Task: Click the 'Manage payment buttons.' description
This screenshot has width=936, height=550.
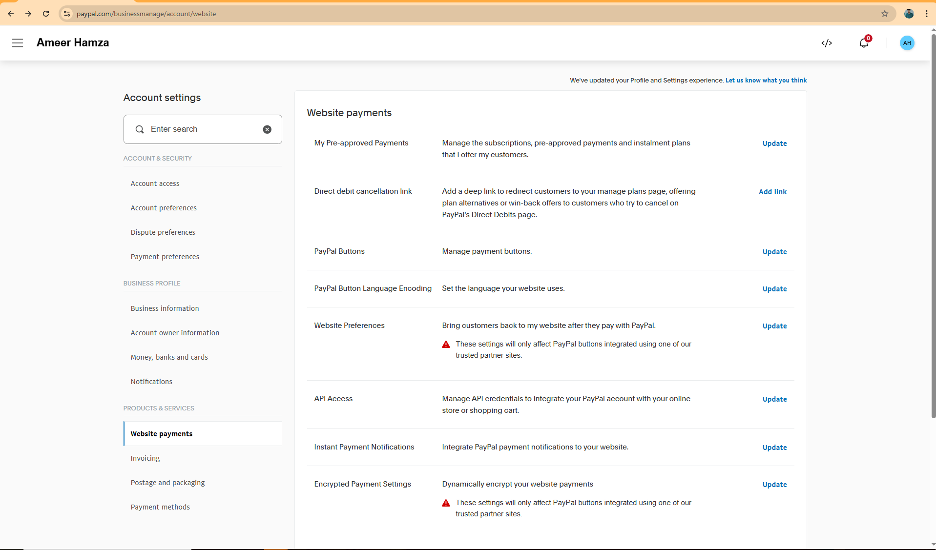Action: (487, 251)
